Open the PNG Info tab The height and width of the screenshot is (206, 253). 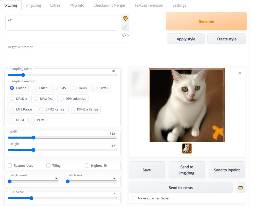[x=77, y=5]
